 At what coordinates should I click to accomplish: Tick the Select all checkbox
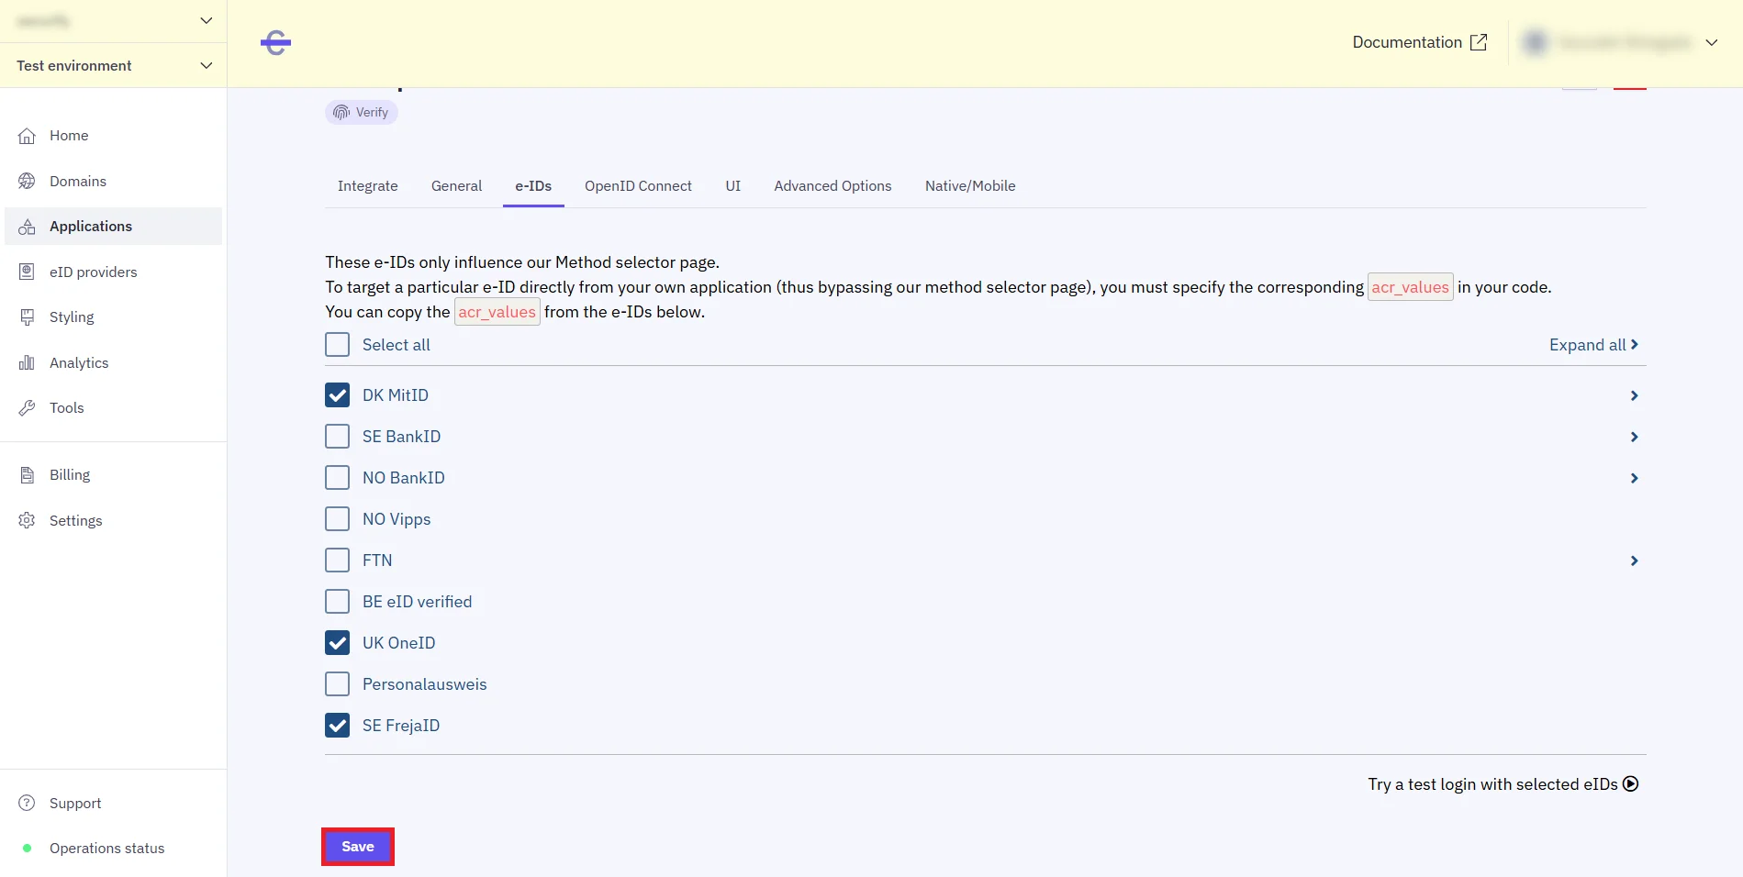click(x=337, y=345)
